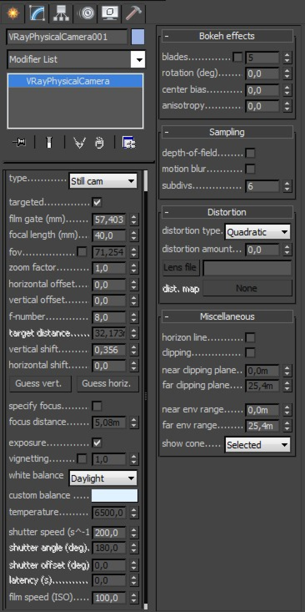305x612 pixels.
Task: Click the near env range spinner
Action: [287, 410]
